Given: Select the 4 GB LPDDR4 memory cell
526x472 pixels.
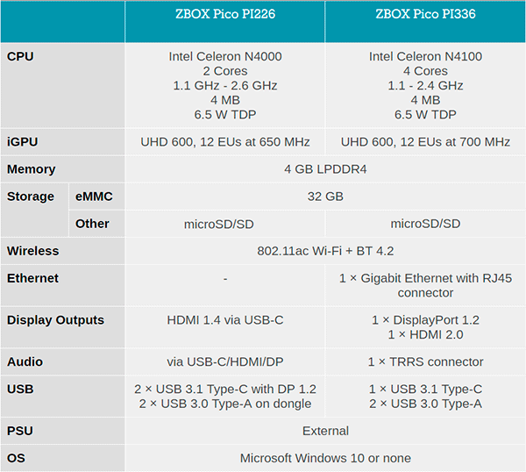Looking at the screenshot, I should coord(325,168).
